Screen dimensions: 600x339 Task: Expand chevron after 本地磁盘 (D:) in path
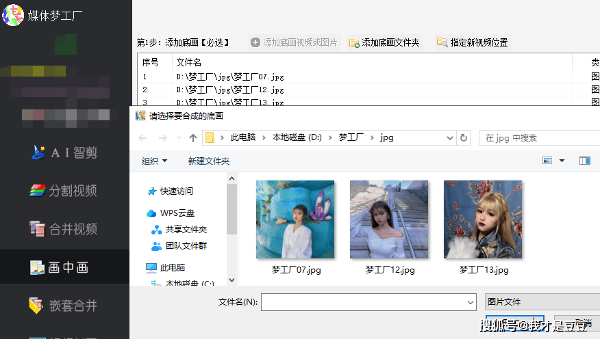[x=330, y=138]
